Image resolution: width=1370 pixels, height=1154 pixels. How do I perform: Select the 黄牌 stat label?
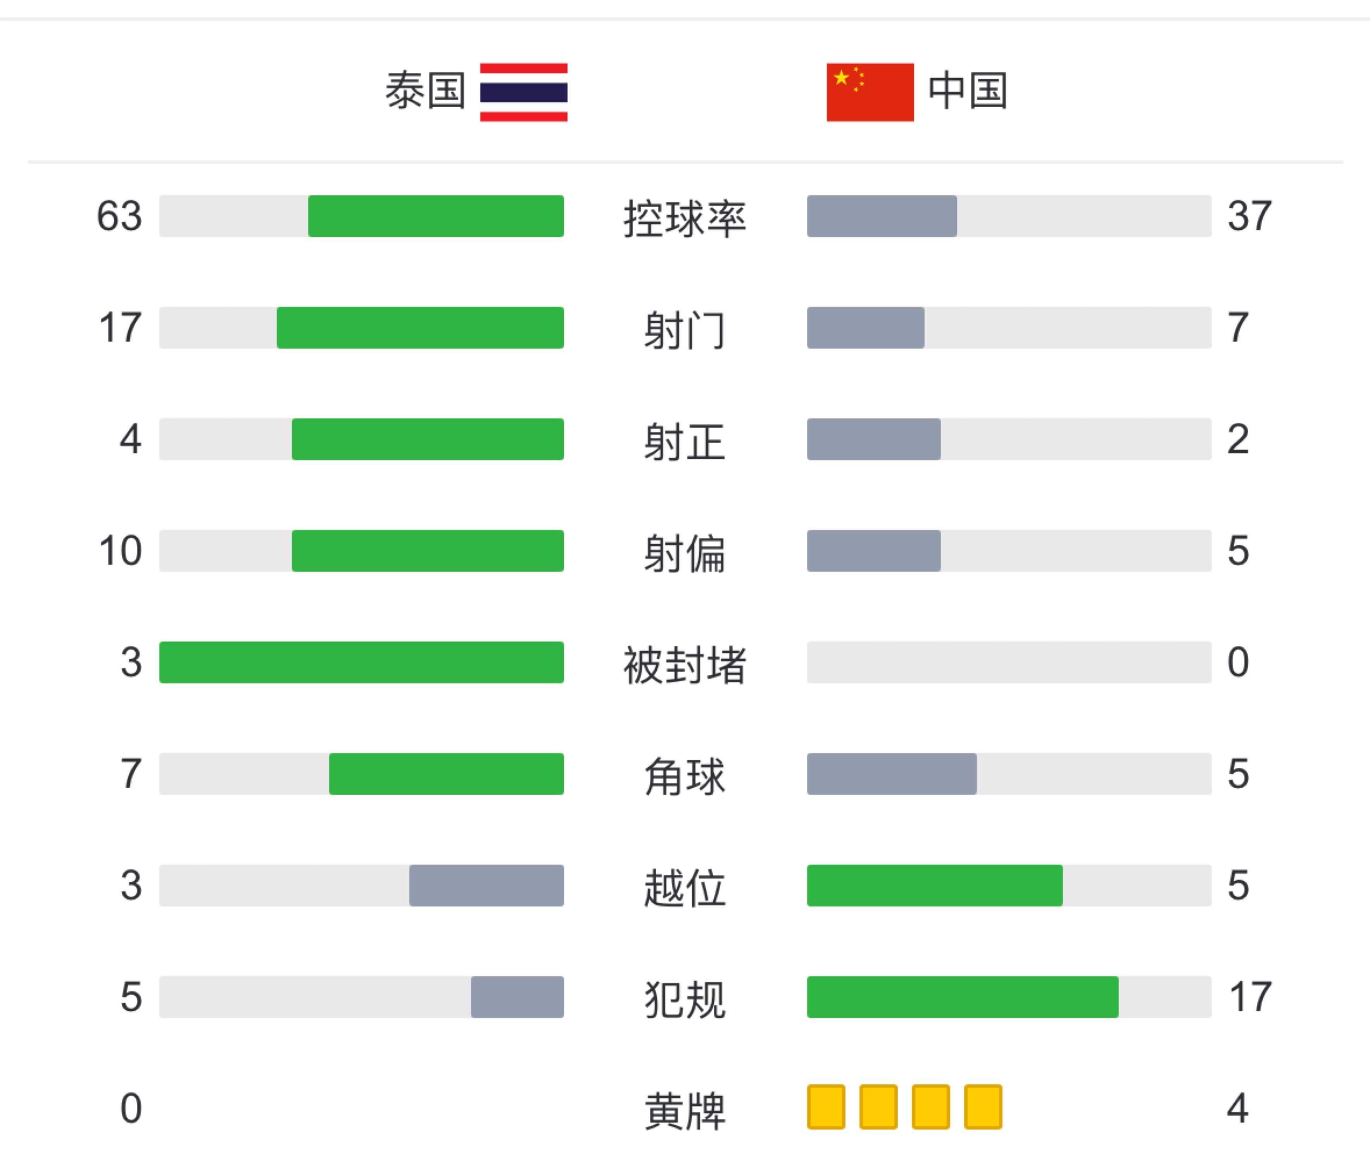pos(685,1111)
